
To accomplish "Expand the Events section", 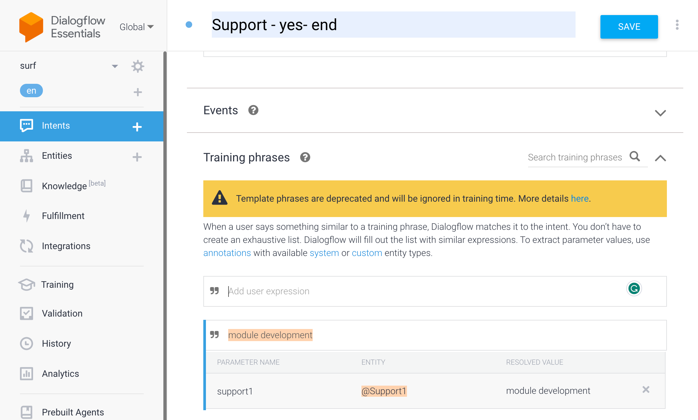I will tap(660, 113).
